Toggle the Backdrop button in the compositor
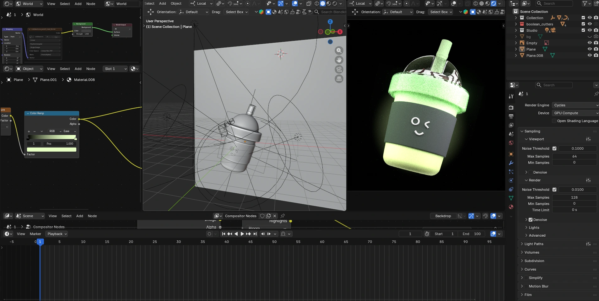The width and height of the screenshot is (599, 301). [443, 216]
